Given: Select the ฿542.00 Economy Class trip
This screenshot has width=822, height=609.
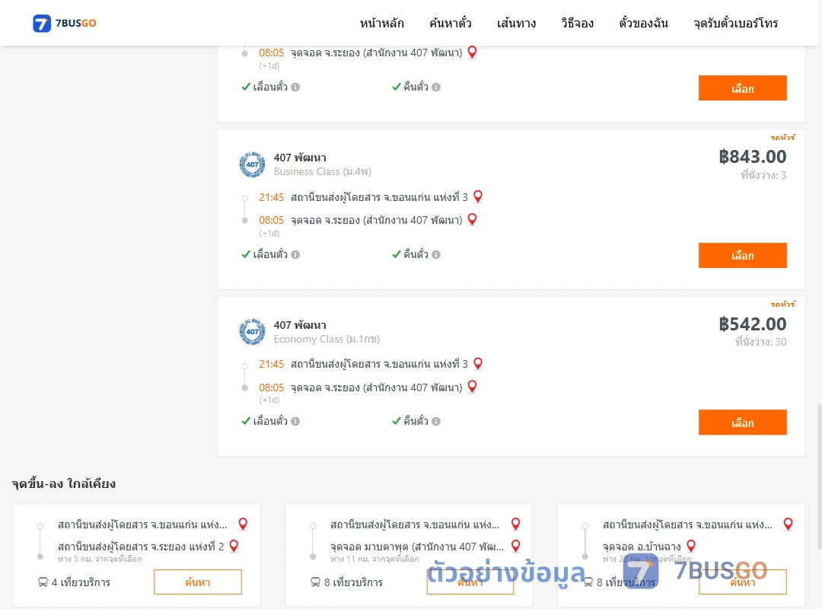Looking at the screenshot, I should (742, 422).
